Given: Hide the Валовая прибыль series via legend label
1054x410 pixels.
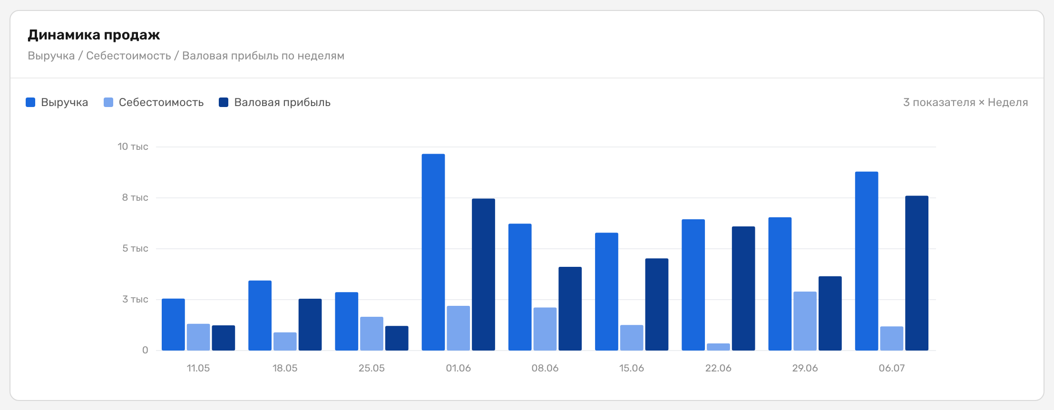Looking at the screenshot, I should pyautogui.click(x=283, y=102).
